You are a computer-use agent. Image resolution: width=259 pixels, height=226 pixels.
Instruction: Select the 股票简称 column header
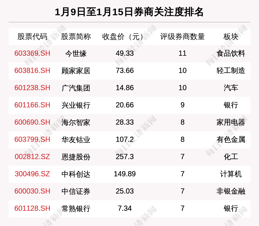point(76,36)
